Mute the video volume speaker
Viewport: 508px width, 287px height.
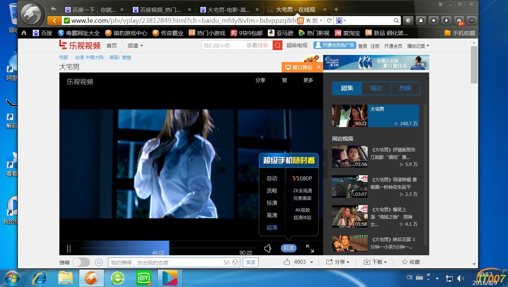tap(267, 249)
